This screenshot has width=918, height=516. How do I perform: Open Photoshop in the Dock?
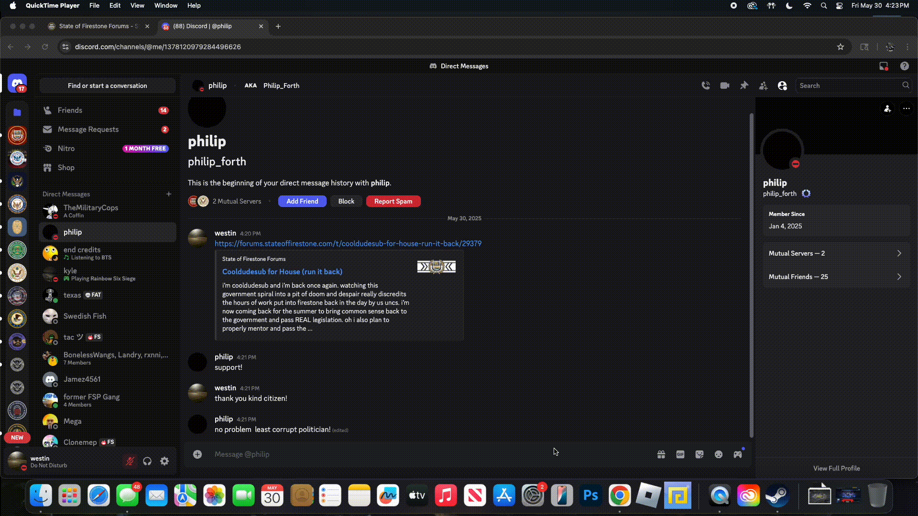(590, 495)
